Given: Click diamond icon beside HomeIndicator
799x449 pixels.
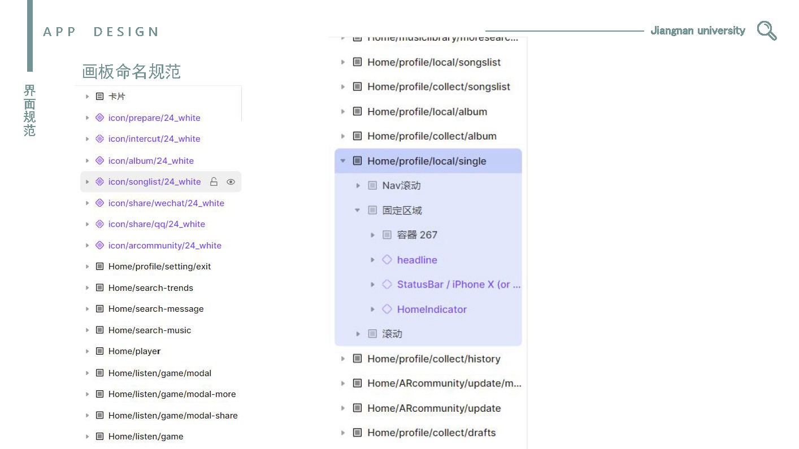Looking at the screenshot, I should click(387, 309).
